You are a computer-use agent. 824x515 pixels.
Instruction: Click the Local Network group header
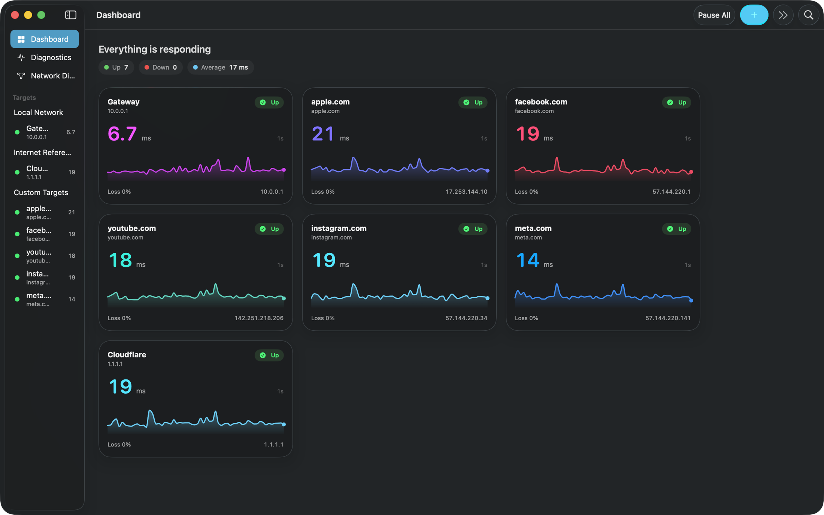pos(38,112)
